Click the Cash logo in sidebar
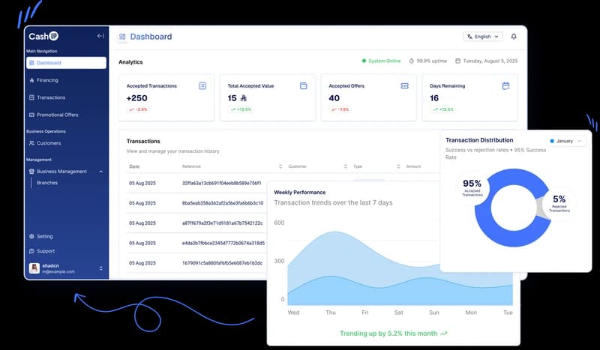The width and height of the screenshot is (600, 350). tap(43, 36)
